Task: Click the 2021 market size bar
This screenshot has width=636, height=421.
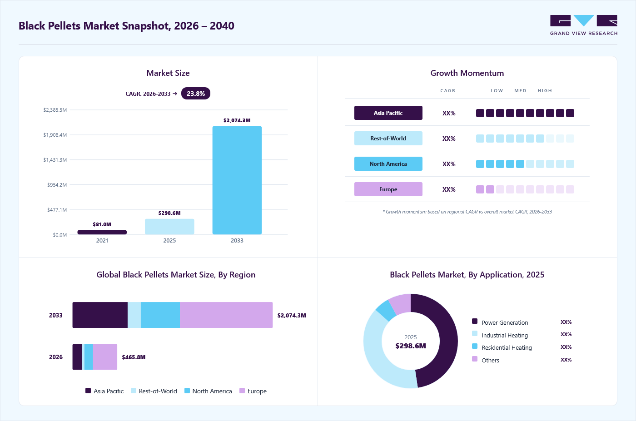Action: 102,232
